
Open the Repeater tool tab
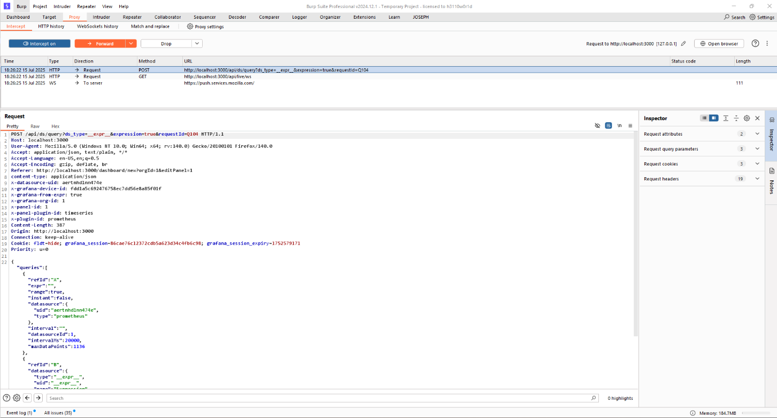pos(132,17)
